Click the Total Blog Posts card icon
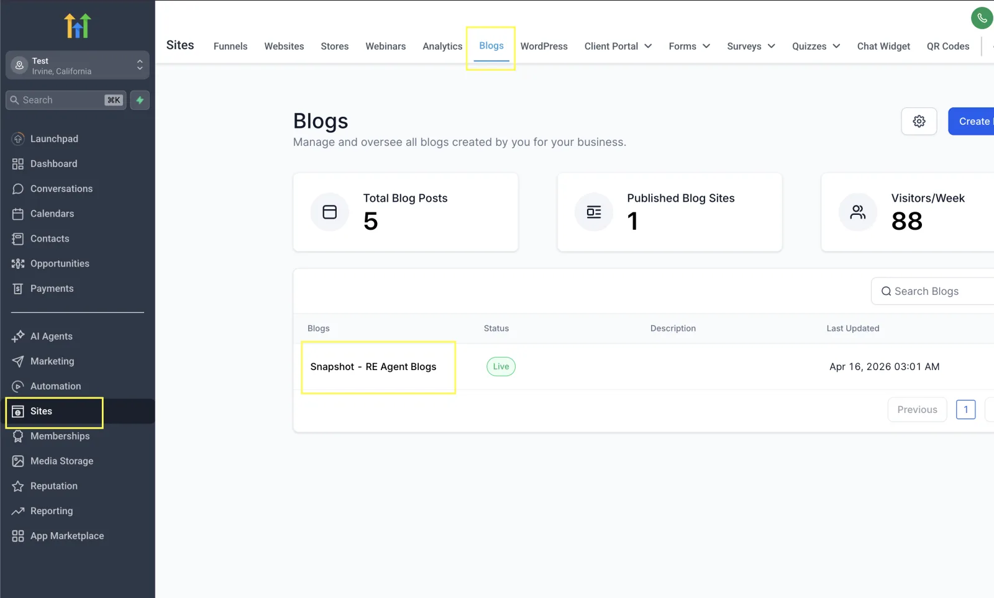Screen dimensions: 994x598 (x=330, y=212)
